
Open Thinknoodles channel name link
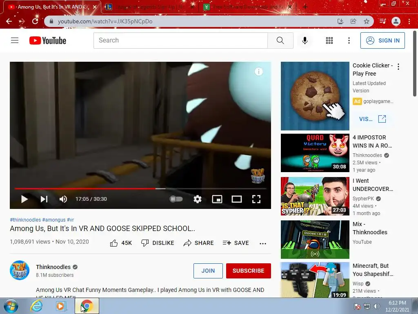pyautogui.click(x=53, y=267)
